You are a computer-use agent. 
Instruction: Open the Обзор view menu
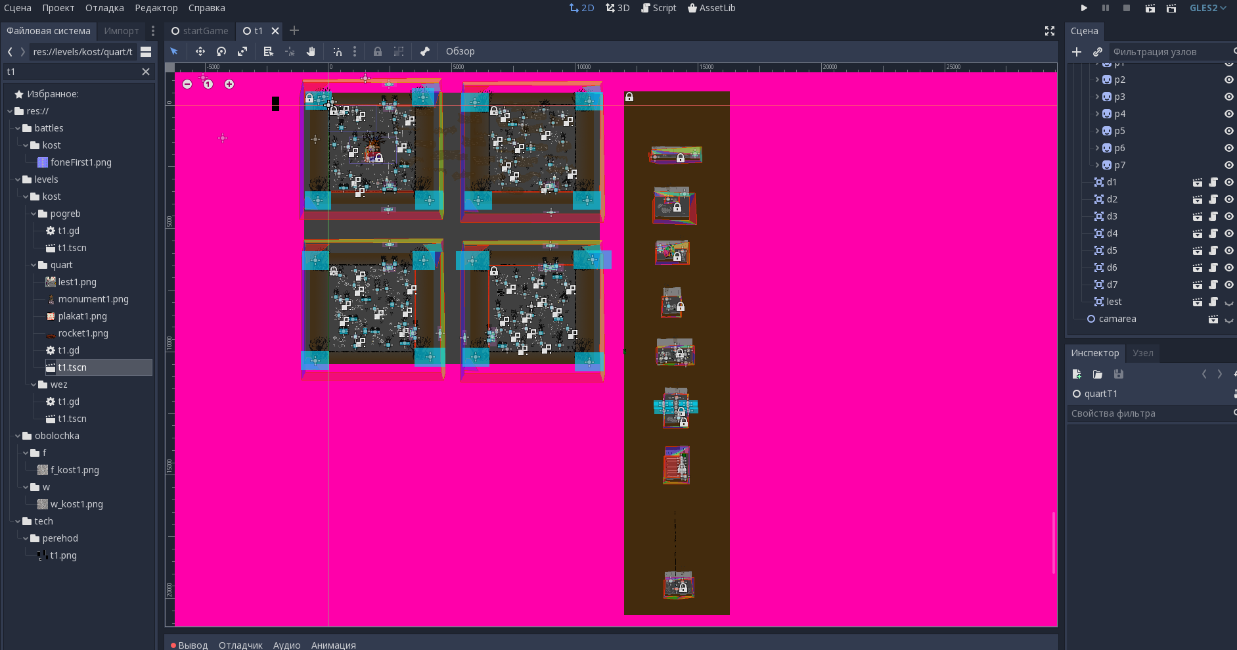point(460,51)
